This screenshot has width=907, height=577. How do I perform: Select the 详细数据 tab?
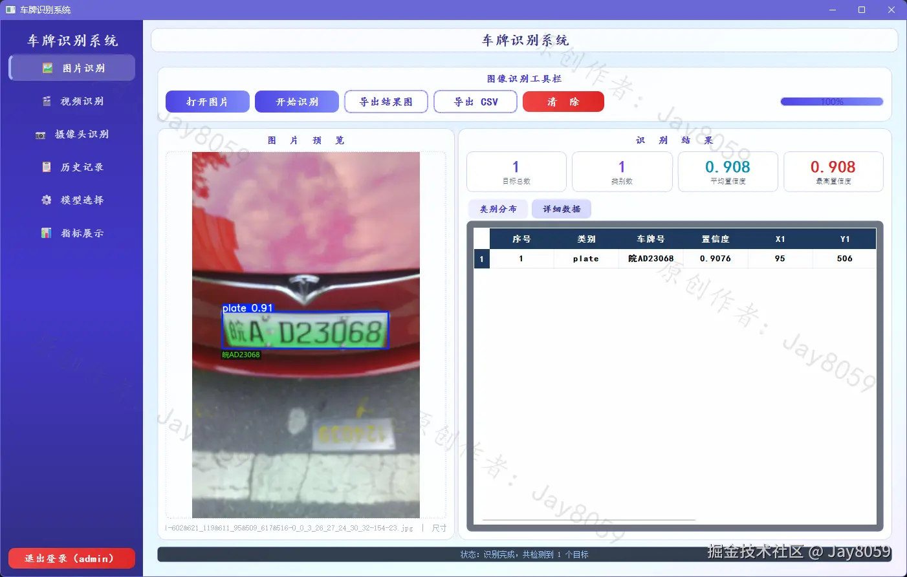click(562, 209)
